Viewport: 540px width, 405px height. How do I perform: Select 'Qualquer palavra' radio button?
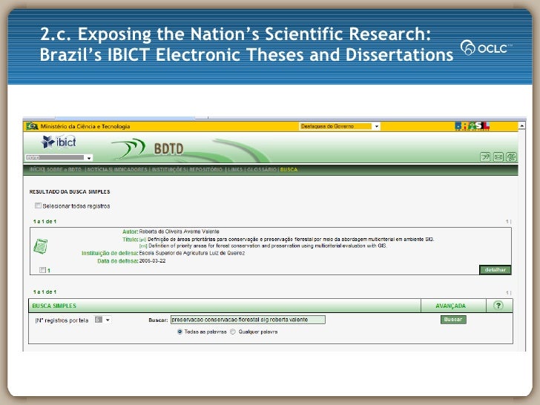click(x=233, y=332)
